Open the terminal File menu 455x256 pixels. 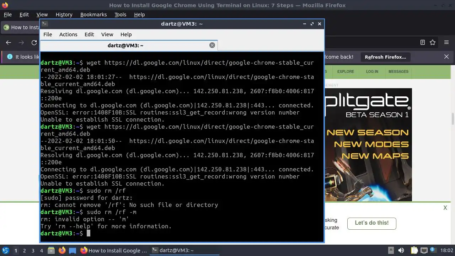(48, 34)
